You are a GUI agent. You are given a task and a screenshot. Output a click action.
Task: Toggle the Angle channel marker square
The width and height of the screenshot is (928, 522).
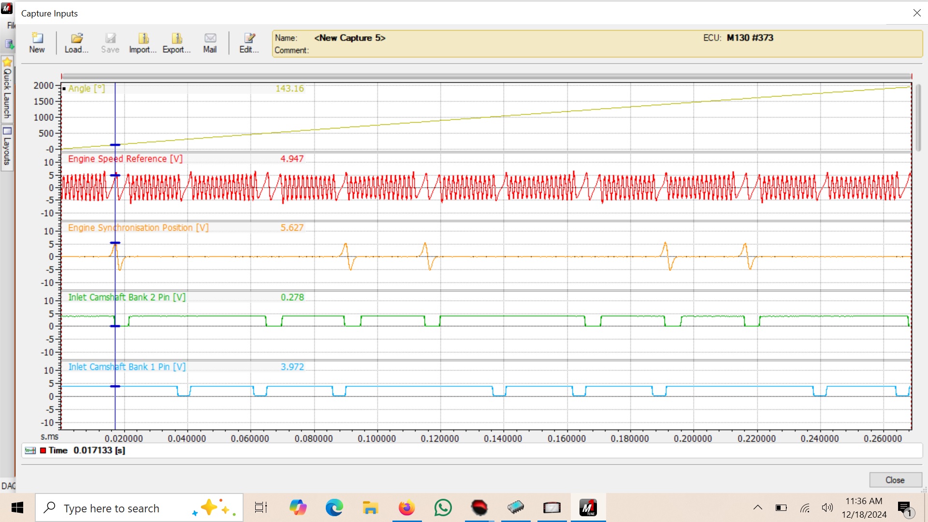[x=64, y=89]
